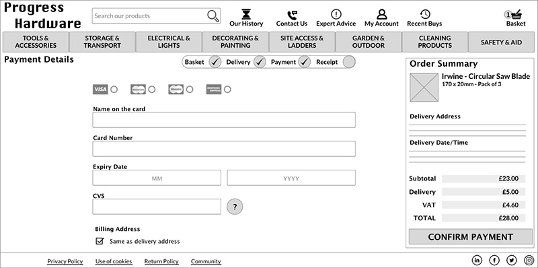Click the CVS help question mark
Image resolution: width=538 pixels, height=268 pixels.
coord(235,207)
